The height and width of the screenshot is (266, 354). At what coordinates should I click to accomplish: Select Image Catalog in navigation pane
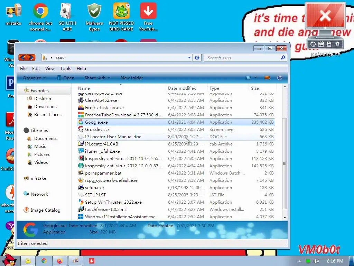(x=45, y=210)
